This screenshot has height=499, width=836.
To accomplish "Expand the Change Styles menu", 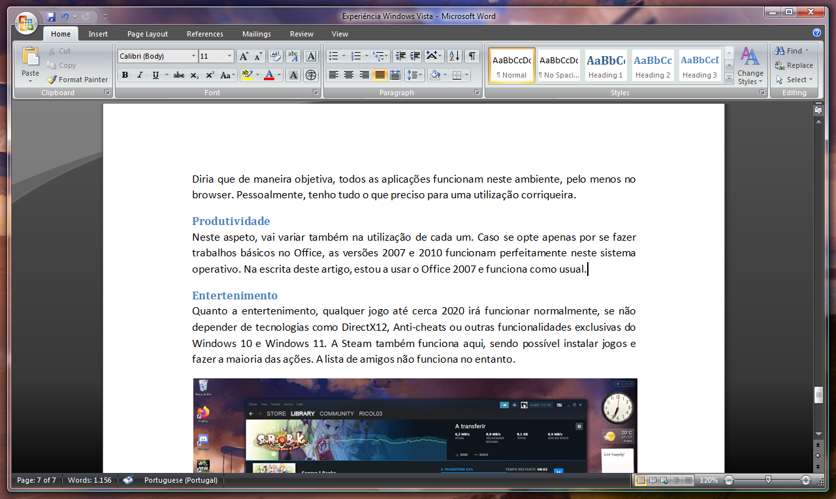I will pyautogui.click(x=750, y=66).
